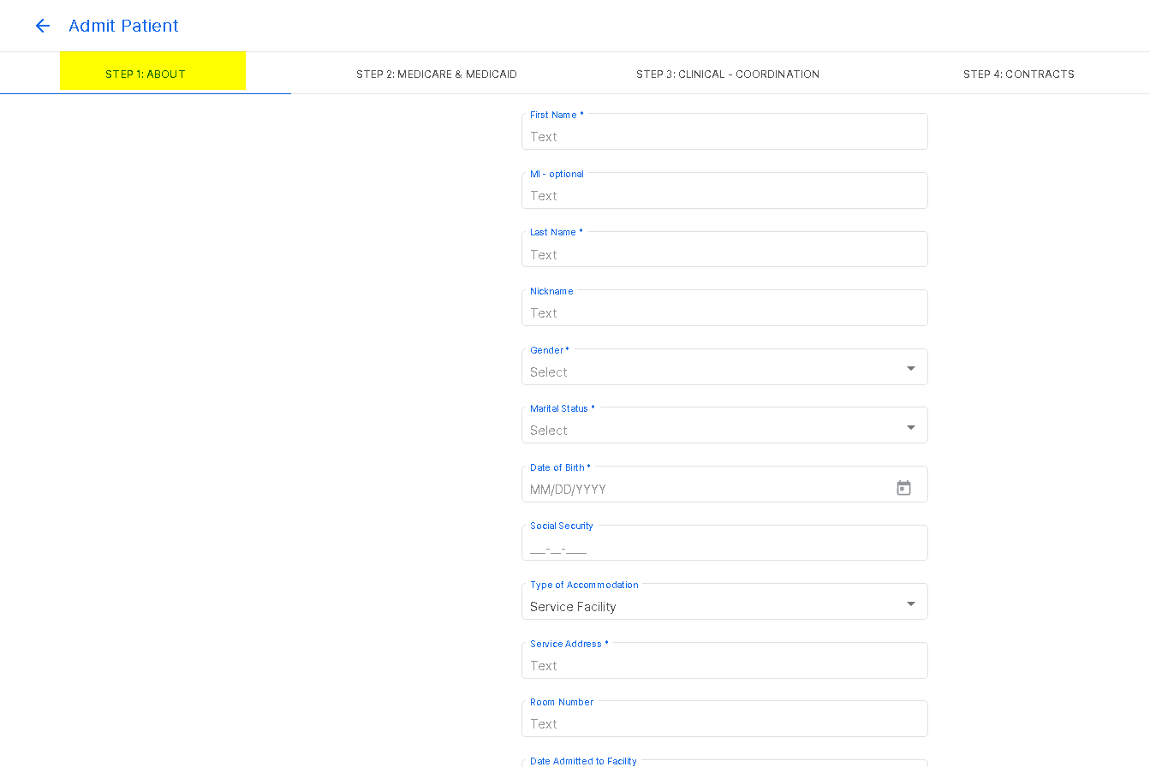Select the Step 4: Contracts tab

[x=1018, y=74]
